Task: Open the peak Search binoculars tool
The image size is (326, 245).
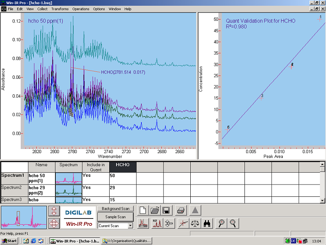Action: click(x=207, y=223)
